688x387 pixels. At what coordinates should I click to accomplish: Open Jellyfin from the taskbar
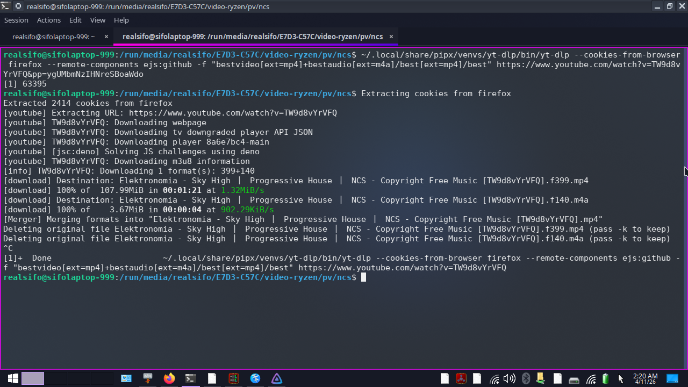pos(277,378)
